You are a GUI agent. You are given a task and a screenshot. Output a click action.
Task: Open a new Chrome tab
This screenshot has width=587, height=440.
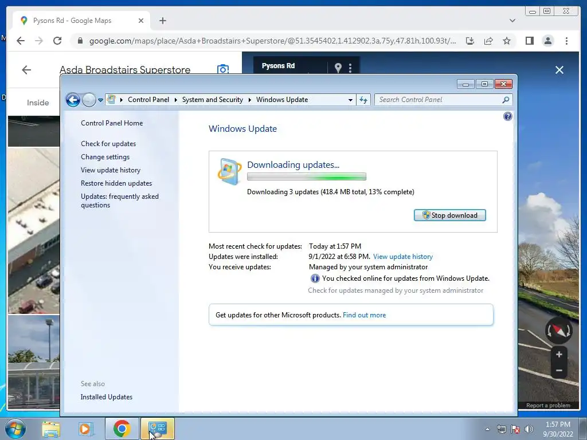(162, 21)
